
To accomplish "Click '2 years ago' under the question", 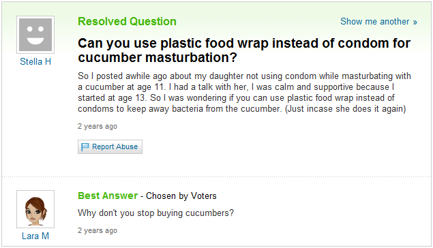I will coord(98,126).
